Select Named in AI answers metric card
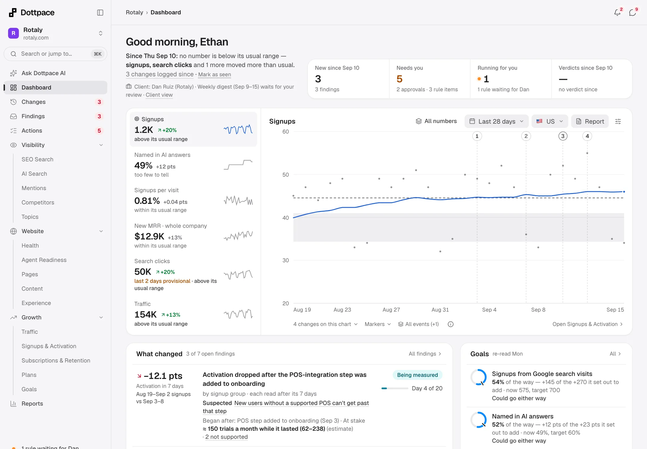647x449 pixels. click(x=194, y=165)
